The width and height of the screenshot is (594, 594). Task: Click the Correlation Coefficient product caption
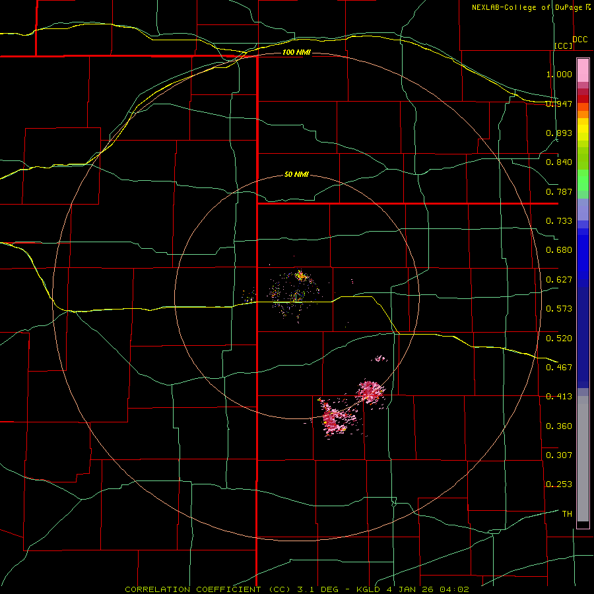click(297, 589)
